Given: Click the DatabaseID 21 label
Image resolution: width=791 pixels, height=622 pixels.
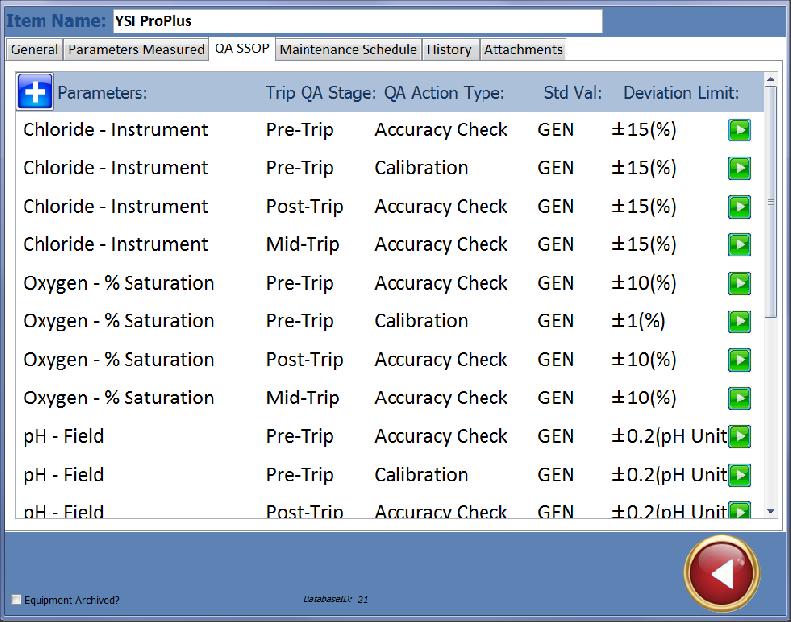Looking at the screenshot, I should [x=335, y=599].
